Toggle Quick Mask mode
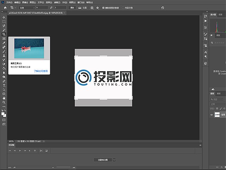Viewport: 226px width, 170px height. click(x=4, y=120)
